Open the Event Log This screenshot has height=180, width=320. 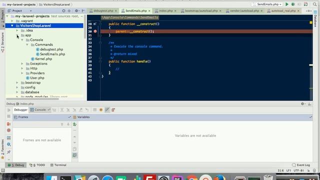click(x=301, y=165)
